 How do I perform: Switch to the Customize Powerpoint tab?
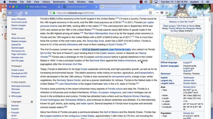[80, 7]
